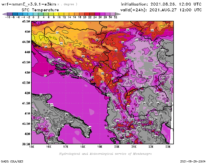Click the '32' legend scale value
The image size is (211, 163).
pyautogui.click(x=116, y=17)
